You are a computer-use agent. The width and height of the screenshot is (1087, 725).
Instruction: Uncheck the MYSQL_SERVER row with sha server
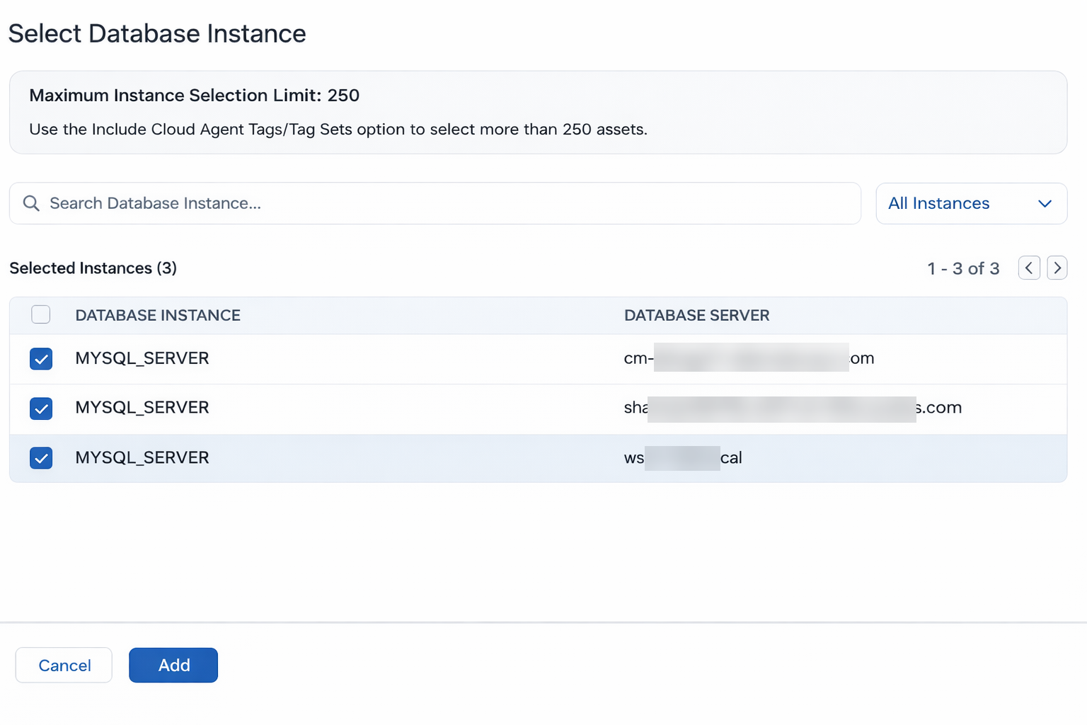pos(41,409)
